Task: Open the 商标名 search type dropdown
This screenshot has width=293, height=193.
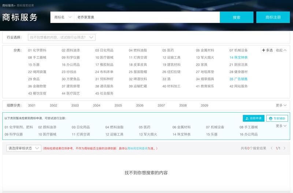Action: 63,17
